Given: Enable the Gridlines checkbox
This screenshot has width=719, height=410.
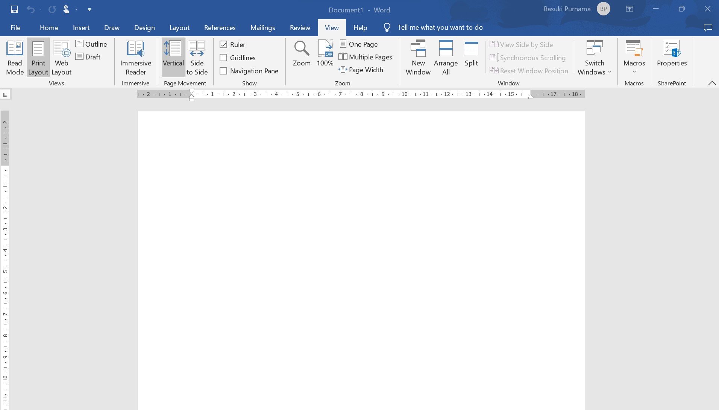Looking at the screenshot, I should pos(223,58).
